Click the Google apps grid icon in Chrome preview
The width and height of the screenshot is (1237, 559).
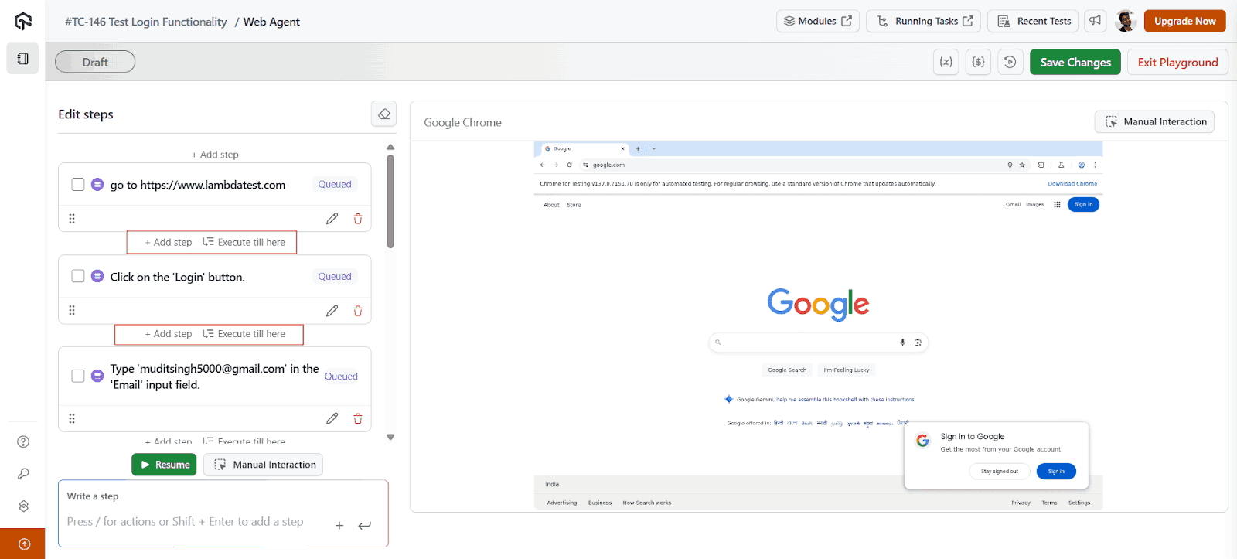pos(1057,205)
